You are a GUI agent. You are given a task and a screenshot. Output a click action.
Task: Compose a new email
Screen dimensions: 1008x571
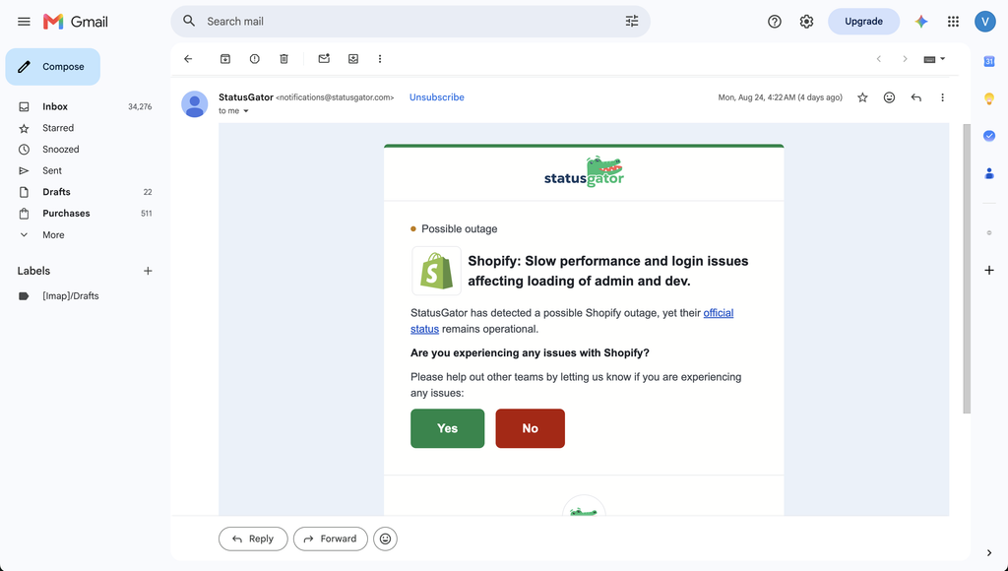(x=53, y=67)
